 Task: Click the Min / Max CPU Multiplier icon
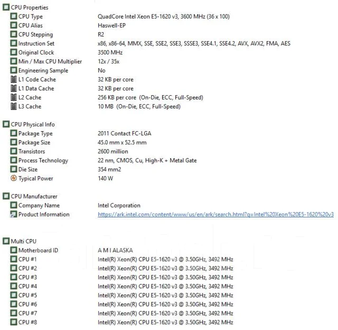point(14,61)
